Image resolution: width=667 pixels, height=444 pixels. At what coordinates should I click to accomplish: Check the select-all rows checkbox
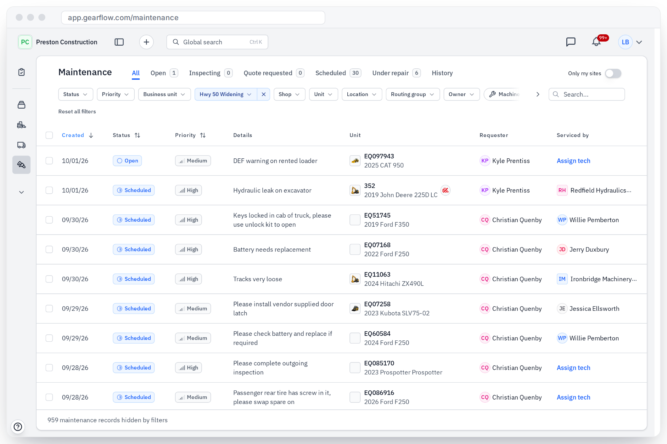[49, 135]
